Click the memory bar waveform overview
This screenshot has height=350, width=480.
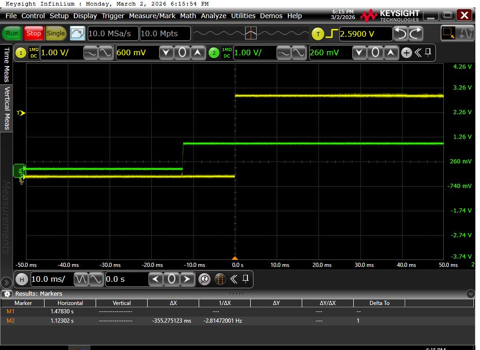[x=251, y=33]
